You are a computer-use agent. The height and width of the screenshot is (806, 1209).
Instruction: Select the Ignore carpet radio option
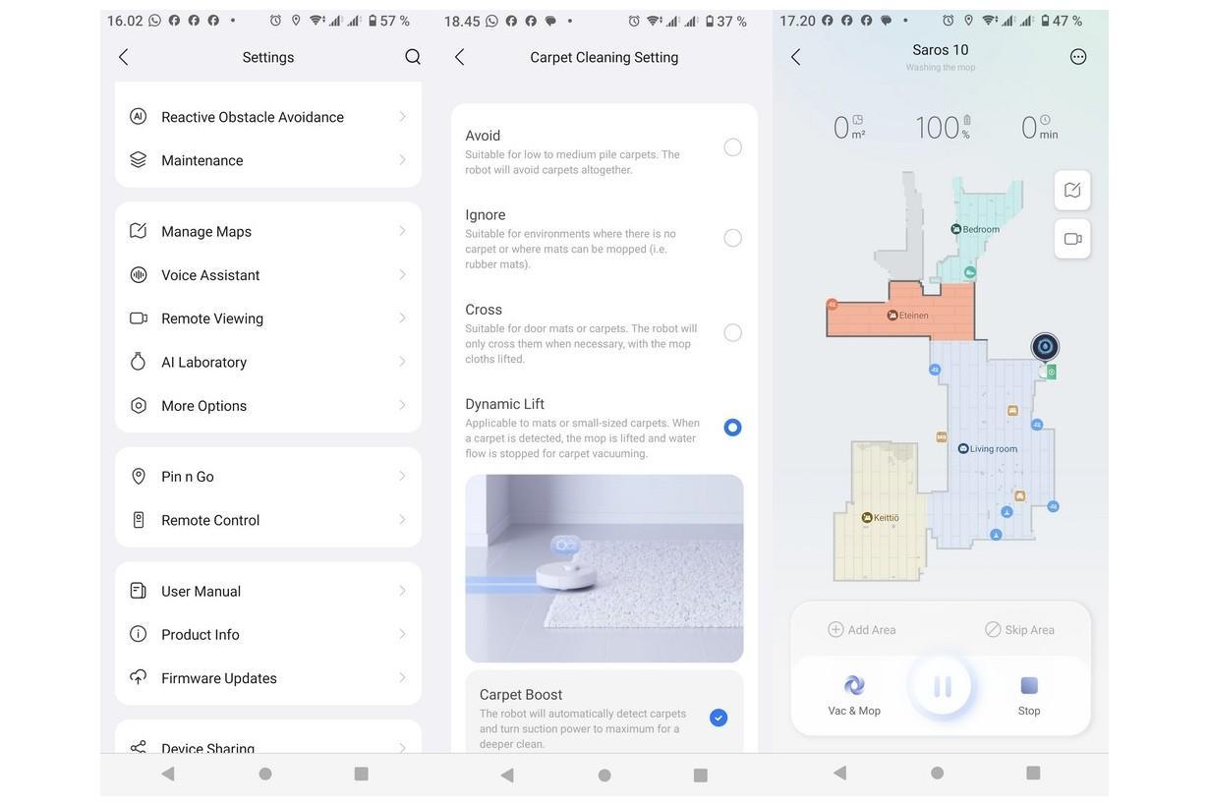point(732,238)
